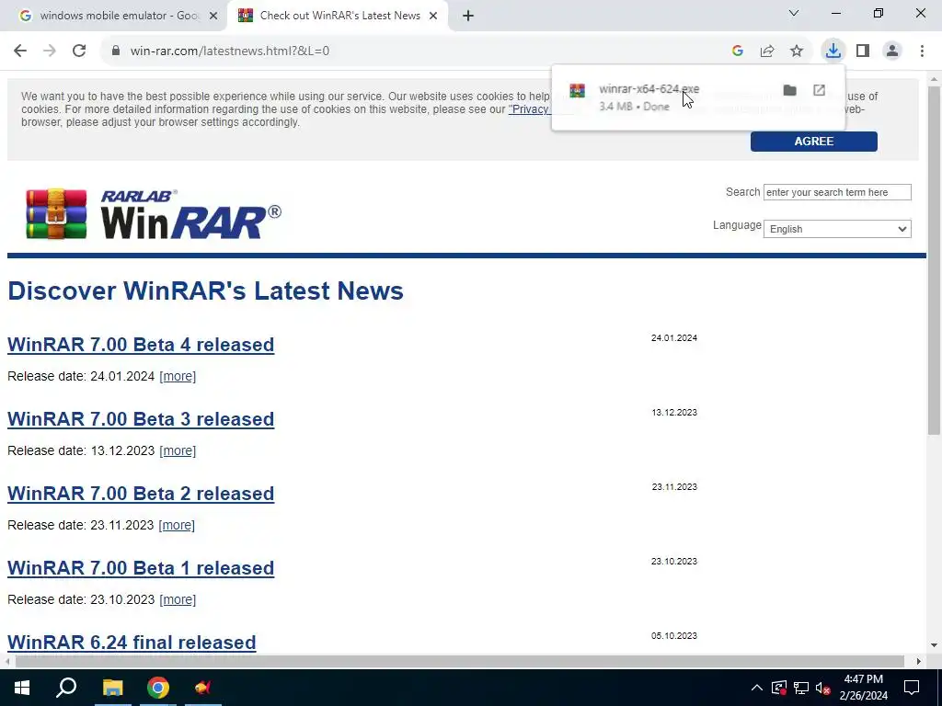Expand the Language dropdown set to English
942x706 pixels.
coord(837,229)
